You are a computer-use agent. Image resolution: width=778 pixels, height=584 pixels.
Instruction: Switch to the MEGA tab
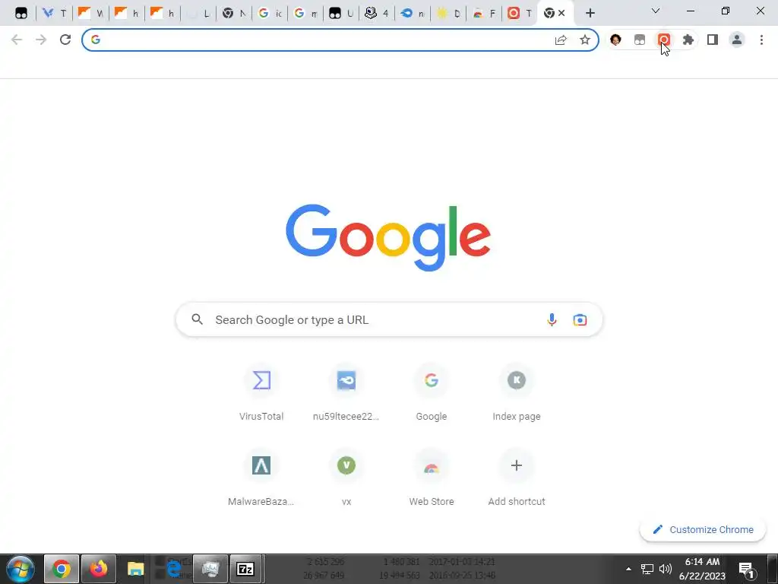pos(413,14)
